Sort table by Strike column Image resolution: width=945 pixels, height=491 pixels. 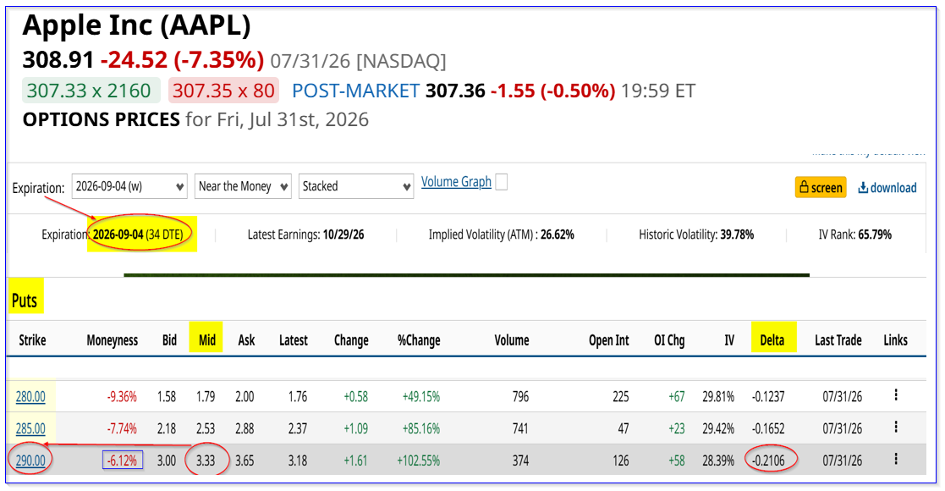[x=32, y=340]
